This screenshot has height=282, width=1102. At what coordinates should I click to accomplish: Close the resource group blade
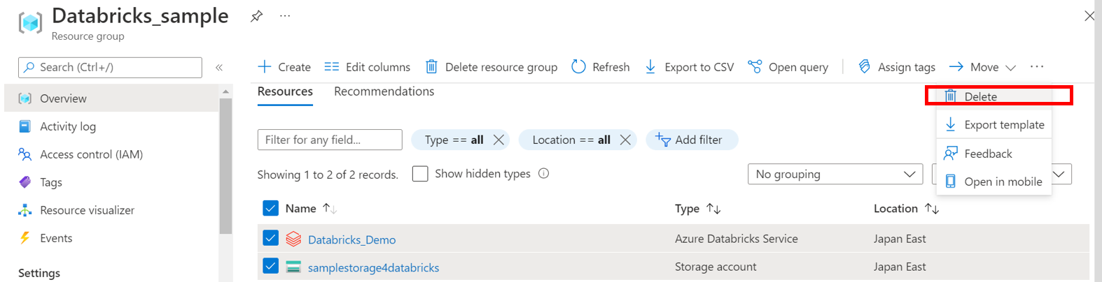[1089, 15]
